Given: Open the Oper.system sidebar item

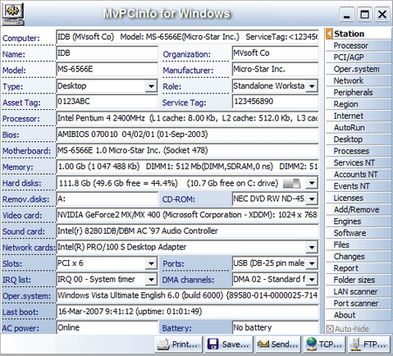Looking at the screenshot, I should [x=359, y=69].
